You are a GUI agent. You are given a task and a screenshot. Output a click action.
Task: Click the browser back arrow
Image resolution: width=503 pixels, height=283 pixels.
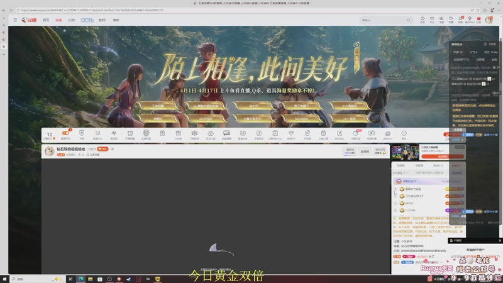[4, 10]
